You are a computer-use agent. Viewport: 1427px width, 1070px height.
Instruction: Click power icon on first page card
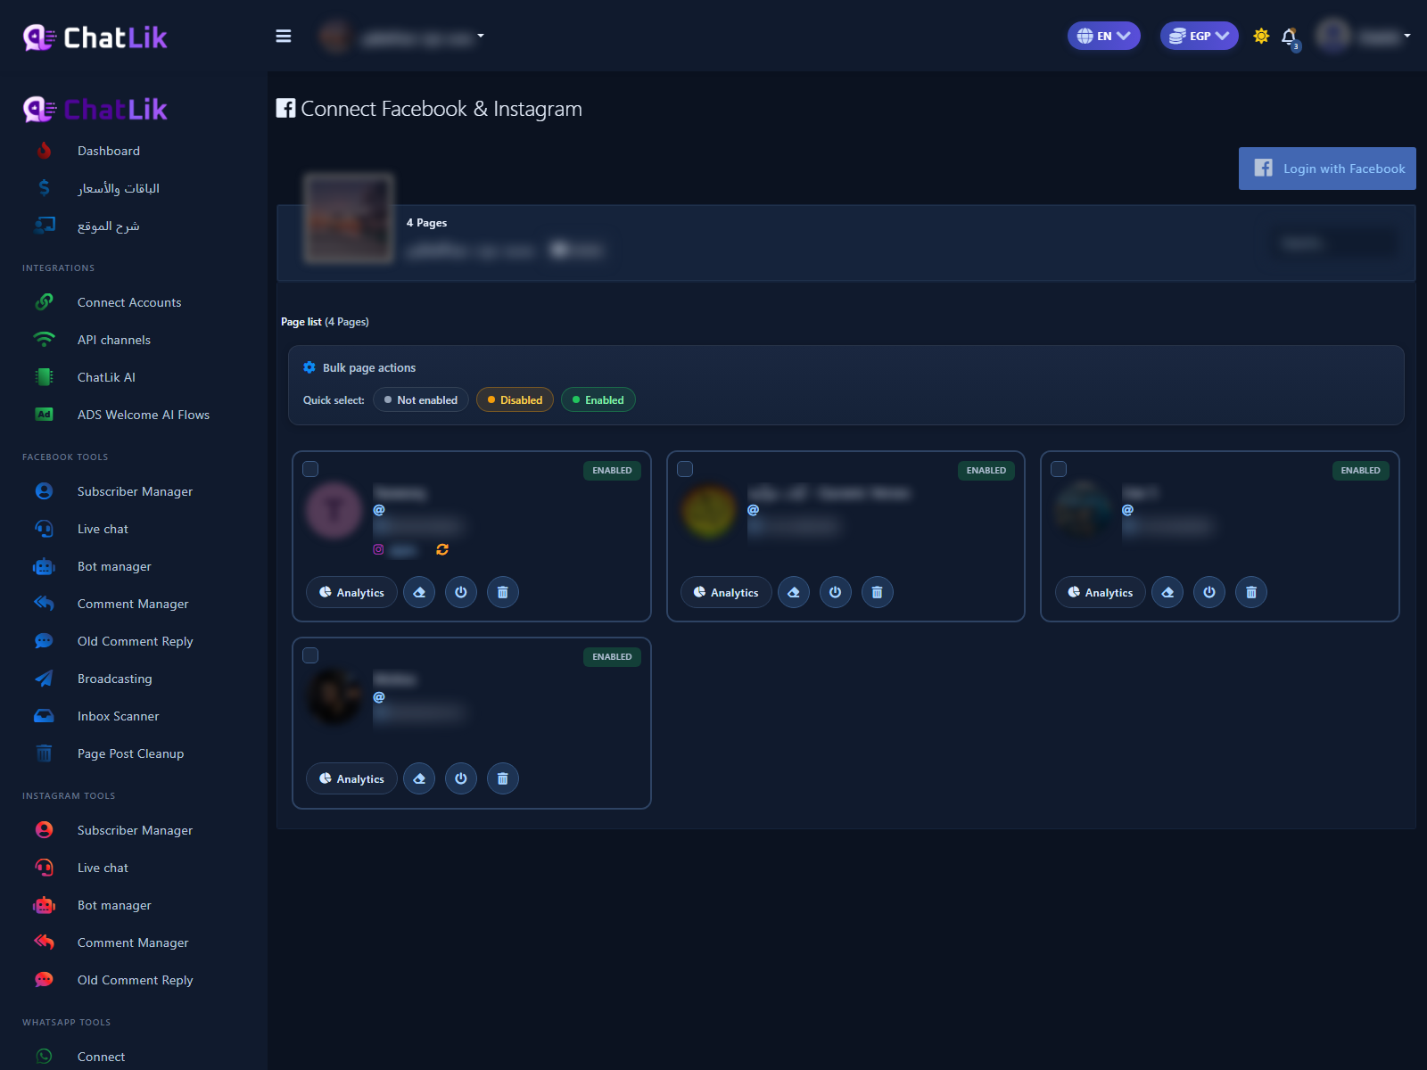(461, 592)
